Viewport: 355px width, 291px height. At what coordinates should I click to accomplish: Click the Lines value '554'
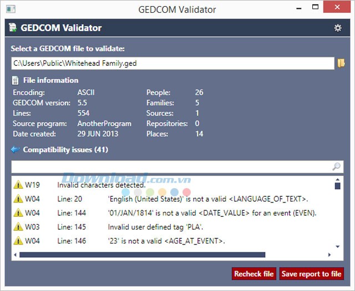click(83, 113)
